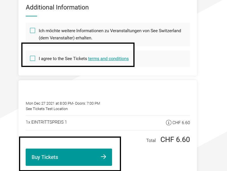Click the CHF 6.60 item price

point(181,123)
